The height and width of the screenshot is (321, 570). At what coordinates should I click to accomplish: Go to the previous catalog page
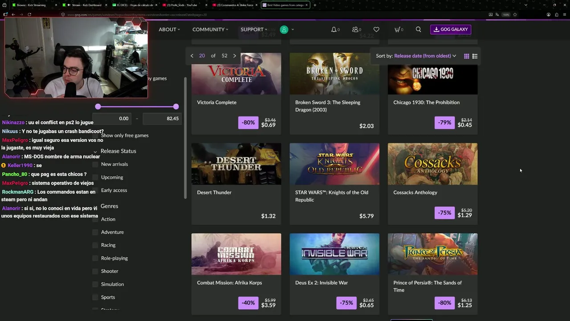pyautogui.click(x=192, y=56)
